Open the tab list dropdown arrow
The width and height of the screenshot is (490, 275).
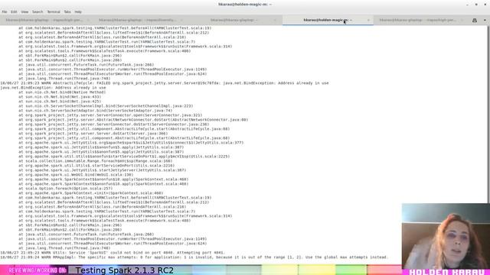[485, 21]
